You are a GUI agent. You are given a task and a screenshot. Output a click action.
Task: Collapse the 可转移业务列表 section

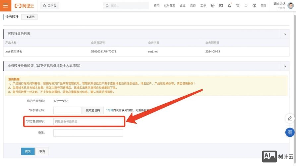pos(284,34)
